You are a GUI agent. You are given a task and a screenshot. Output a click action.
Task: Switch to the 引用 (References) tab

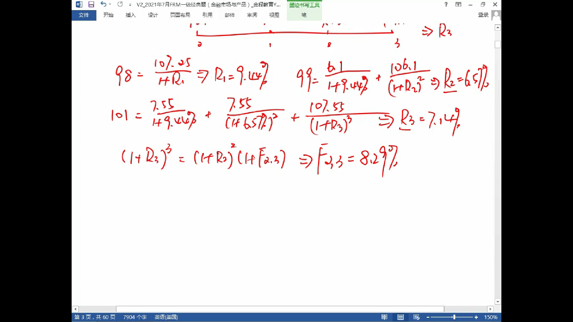click(x=207, y=15)
